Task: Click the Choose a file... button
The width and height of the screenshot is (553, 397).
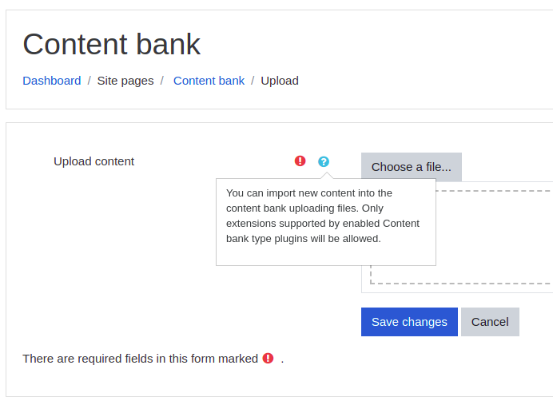Action: pyautogui.click(x=412, y=167)
